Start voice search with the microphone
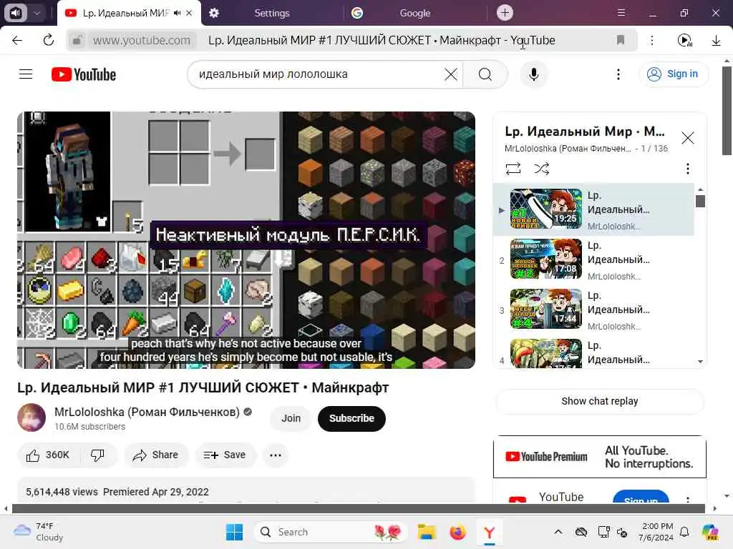This screenshot has height=549, width=733. (533, 74)
